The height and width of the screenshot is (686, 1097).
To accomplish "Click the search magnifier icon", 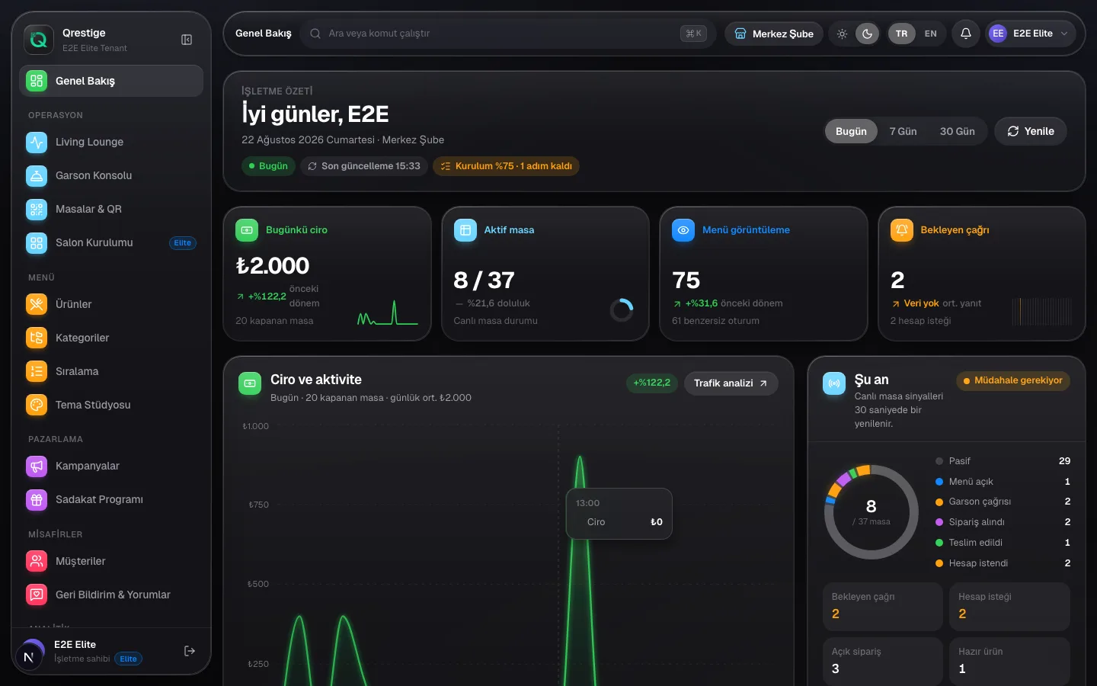I will [315, 34].
